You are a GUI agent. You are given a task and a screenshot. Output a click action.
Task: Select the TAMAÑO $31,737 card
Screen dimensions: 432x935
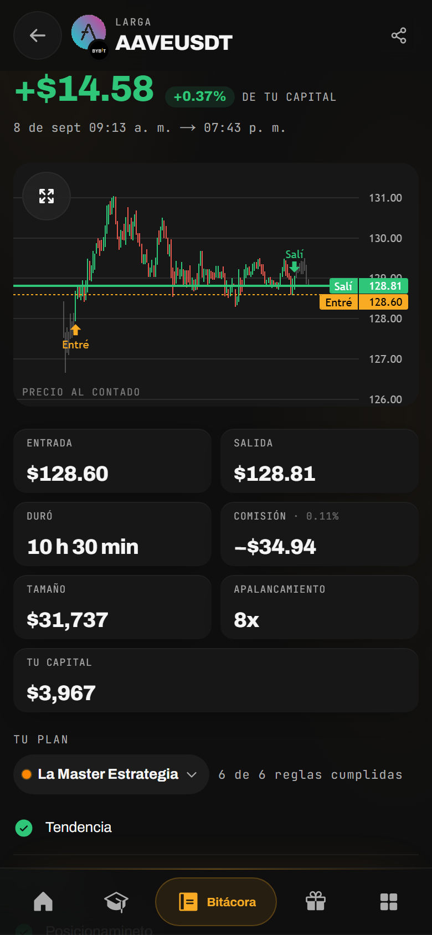[x=112, y=607]
